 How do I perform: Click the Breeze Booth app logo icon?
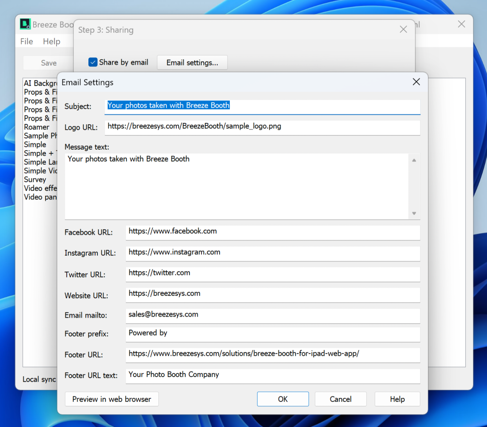click(x=25, y=24)
